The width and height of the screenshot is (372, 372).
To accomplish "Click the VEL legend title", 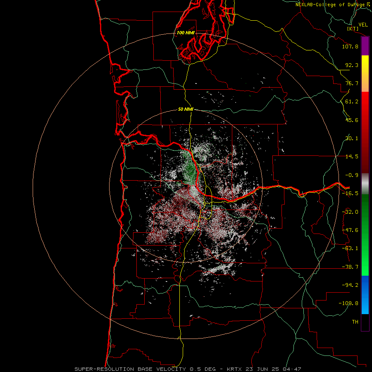I will [363, 25].
